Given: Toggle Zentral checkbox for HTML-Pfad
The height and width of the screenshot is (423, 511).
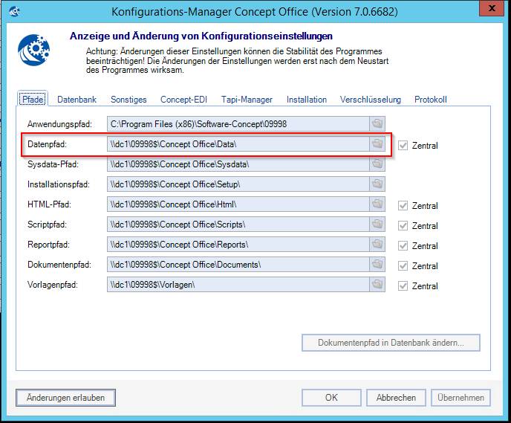Looking at the screenshot, I should click(x=403, y=206).
